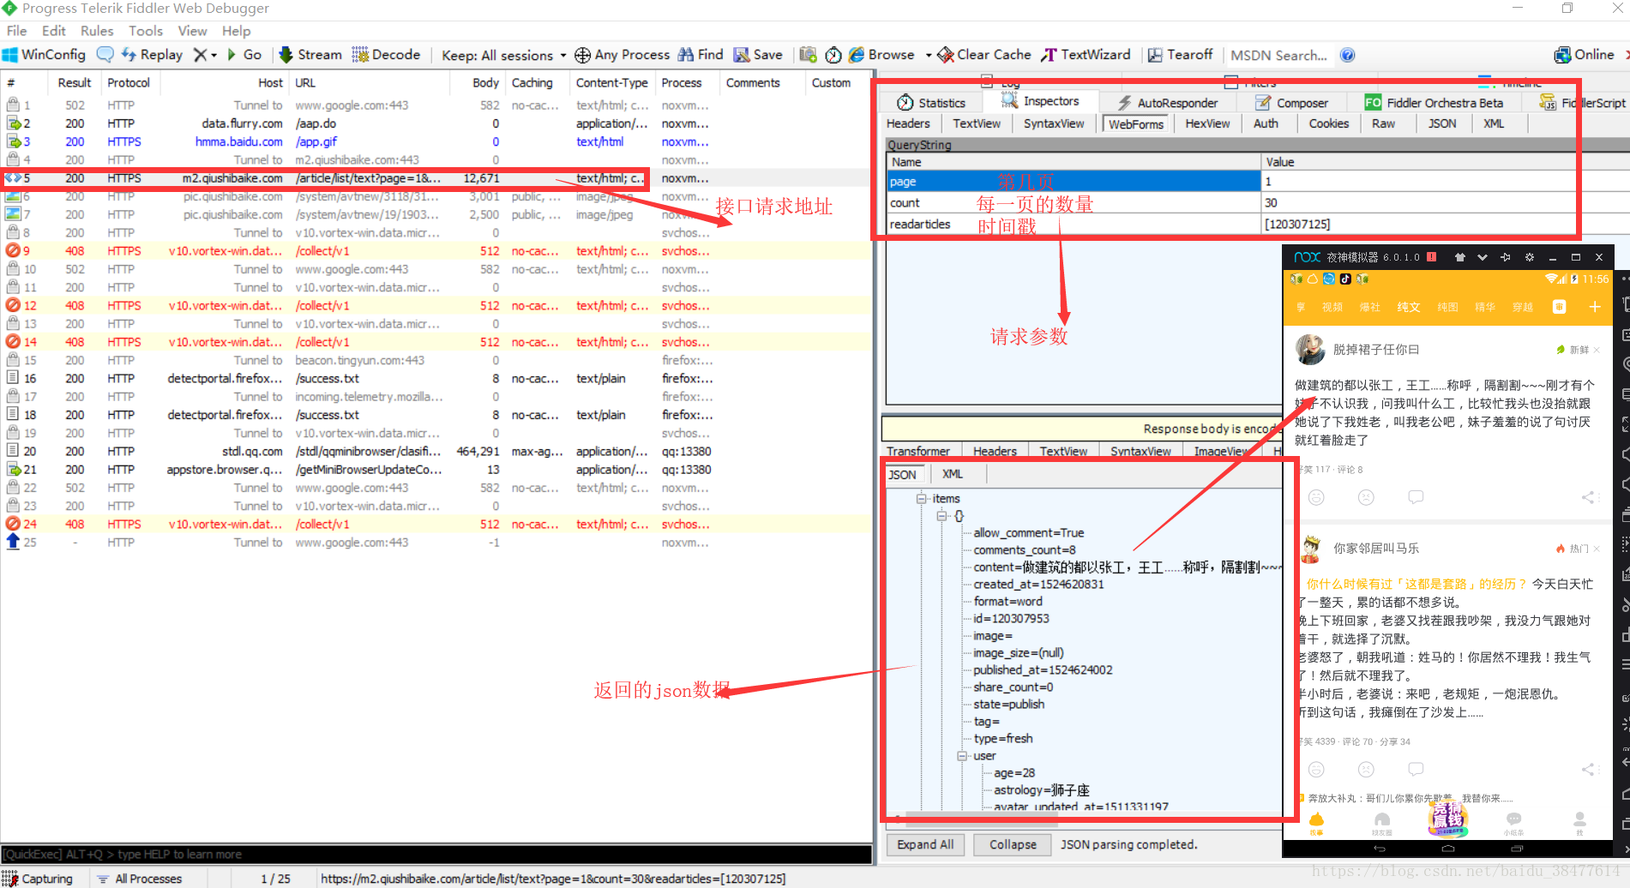Collapse the {} object node under items

941,515
